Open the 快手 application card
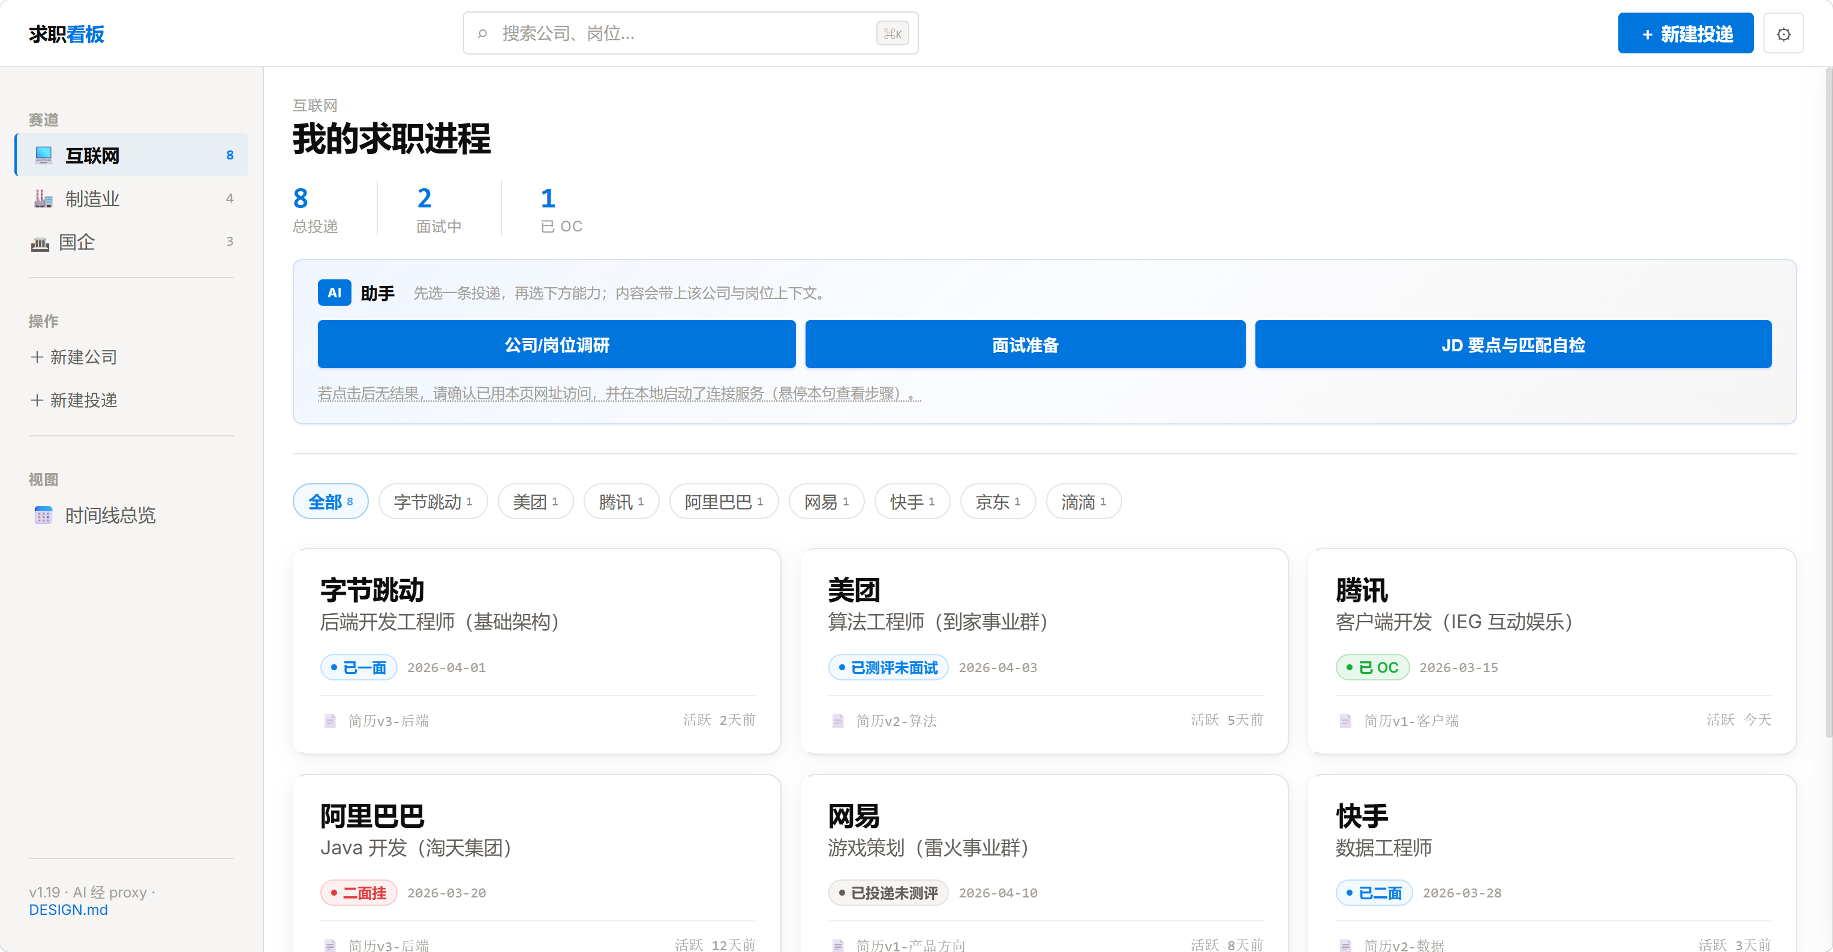 pyautogui.click(x=1552, y=863)
